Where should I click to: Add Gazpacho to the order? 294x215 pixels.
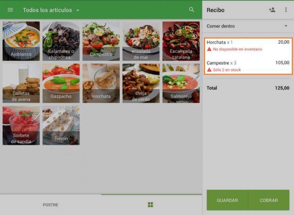(61, 83)
